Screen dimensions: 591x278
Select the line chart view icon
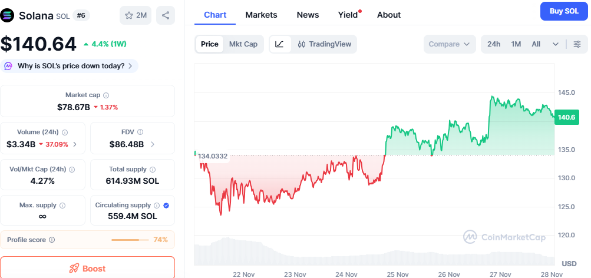280,44
